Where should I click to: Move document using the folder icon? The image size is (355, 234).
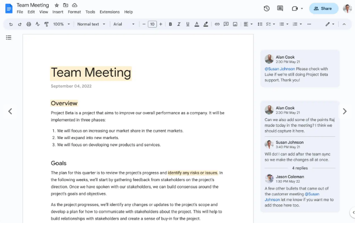[66, 5]
